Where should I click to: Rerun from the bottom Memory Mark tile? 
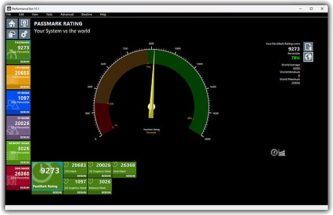pyautogui.click(x=106, y=192)
